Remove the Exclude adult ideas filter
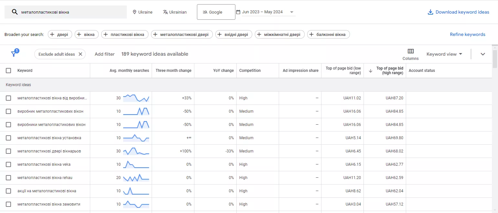Image resolution: width=498 pixels, height=213 pixels. 81,54
